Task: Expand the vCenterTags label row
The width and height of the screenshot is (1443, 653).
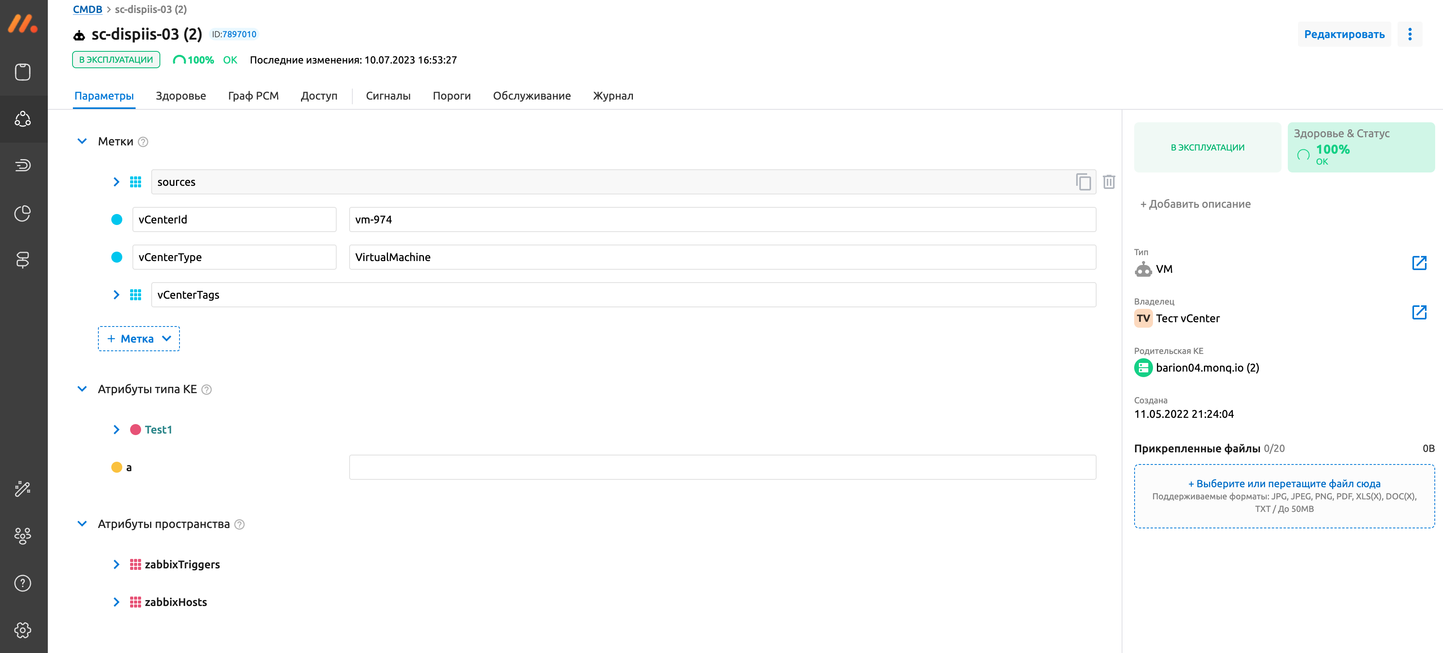Action: pyautogui.click(x=116, y=295)
